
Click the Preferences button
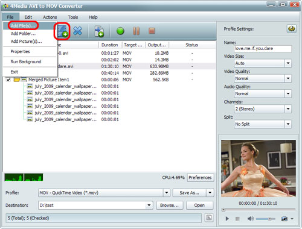pos(200,178)
